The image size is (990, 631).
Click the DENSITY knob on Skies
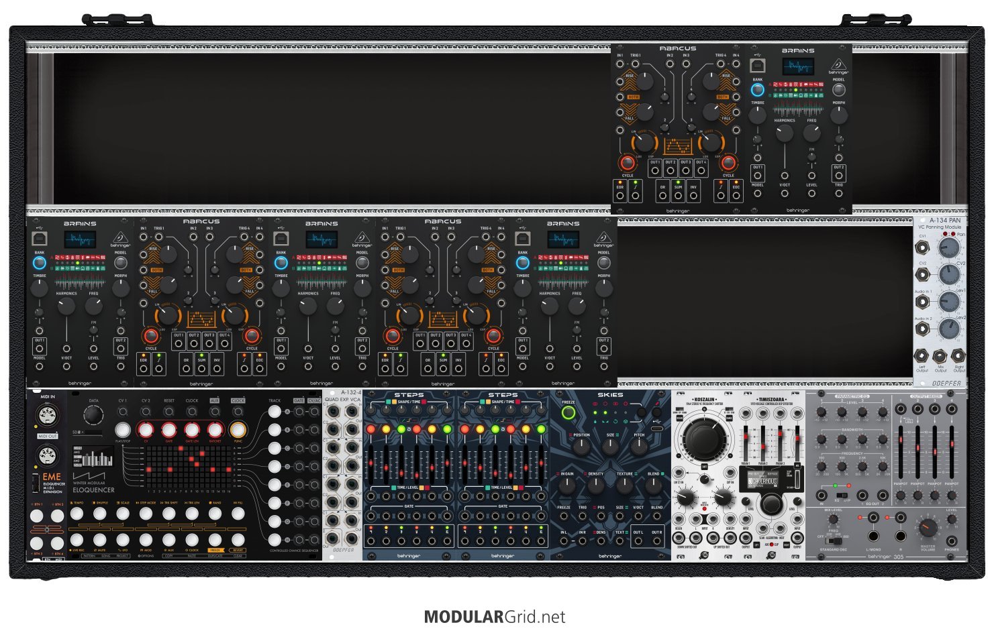(x=596, y=485)
